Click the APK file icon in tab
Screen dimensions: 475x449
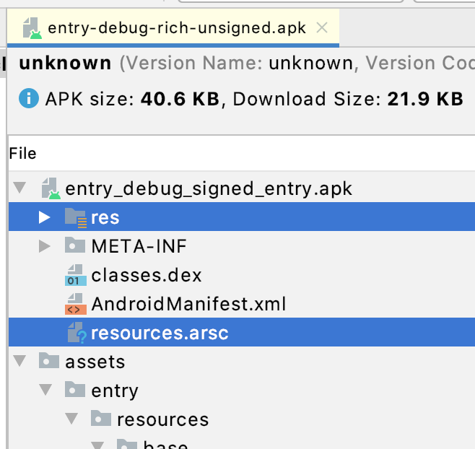point(32,28)
